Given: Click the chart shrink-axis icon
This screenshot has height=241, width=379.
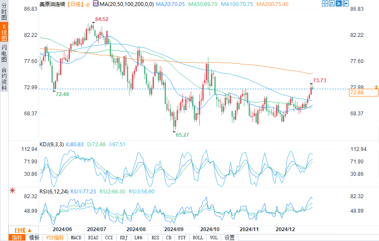Looking at the screenshot, I should click(x=332, y=3).
